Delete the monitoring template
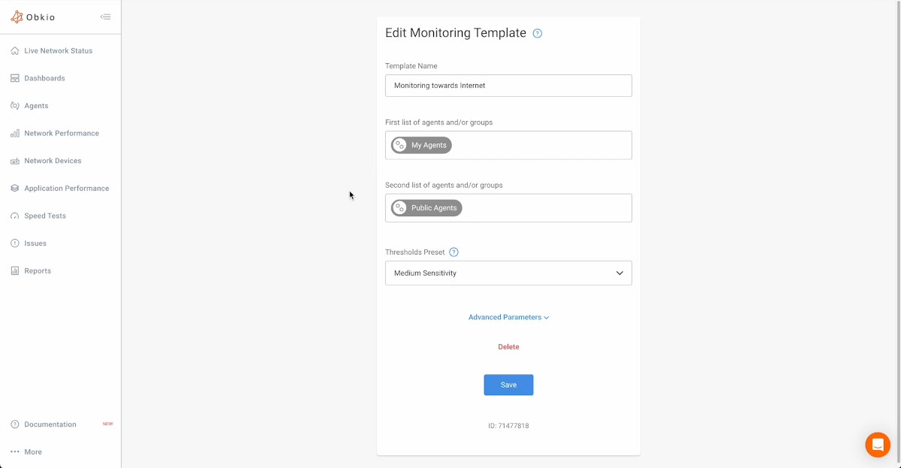The image size is (901, 468). click(x=508, y=346)
